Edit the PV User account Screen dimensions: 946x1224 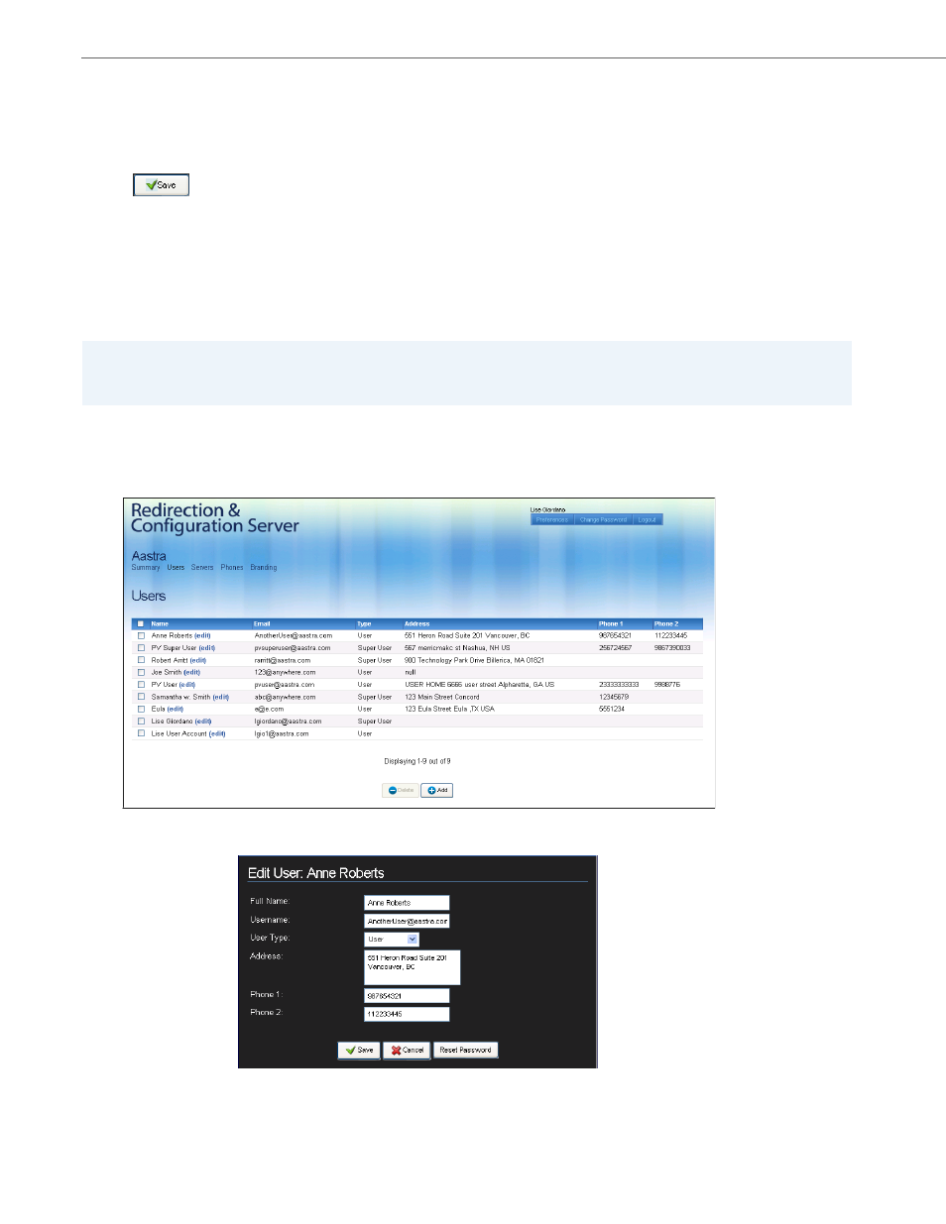tap(187, 685)
